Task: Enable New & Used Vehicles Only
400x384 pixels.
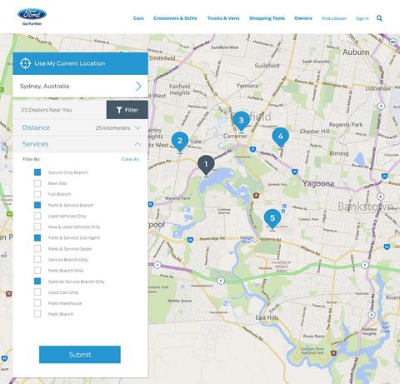Action: [x=37, y=227]
